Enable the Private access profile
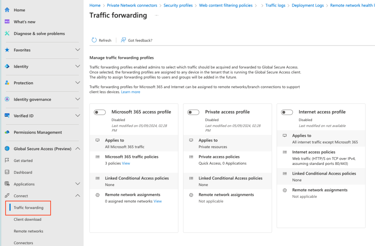This screenshot has height=246, width=375. 193,112
